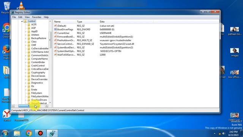
Task: Select the ServiceControlManager value name
Action: (x=65, y=44)
